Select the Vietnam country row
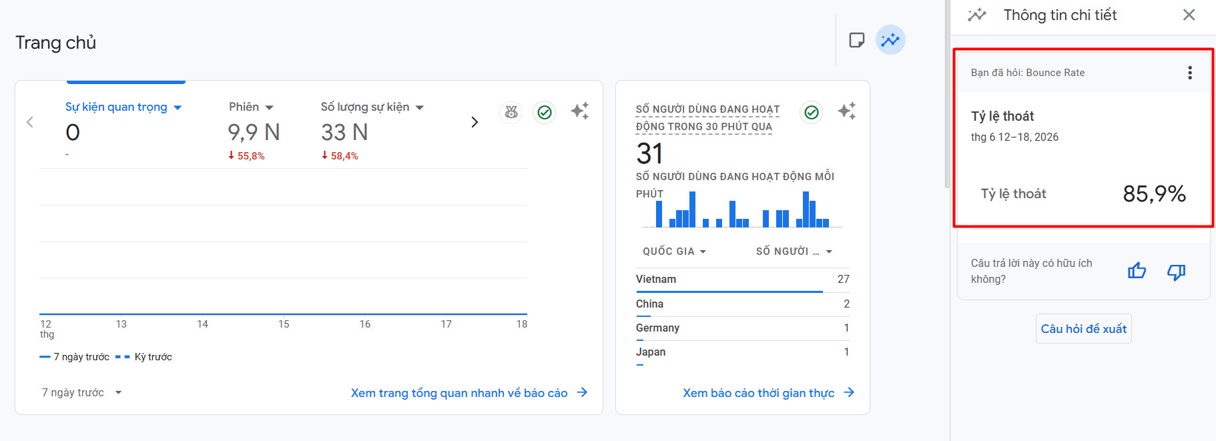The width and height of the screenshot is (1216, 441). pyautogui.click(x=742, y=280)
